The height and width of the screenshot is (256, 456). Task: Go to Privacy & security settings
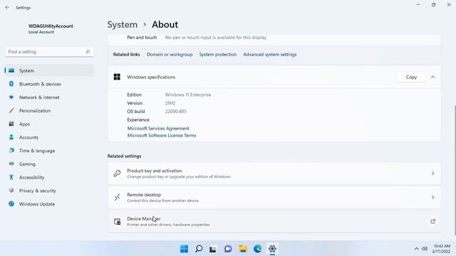(x=49, y=191)
